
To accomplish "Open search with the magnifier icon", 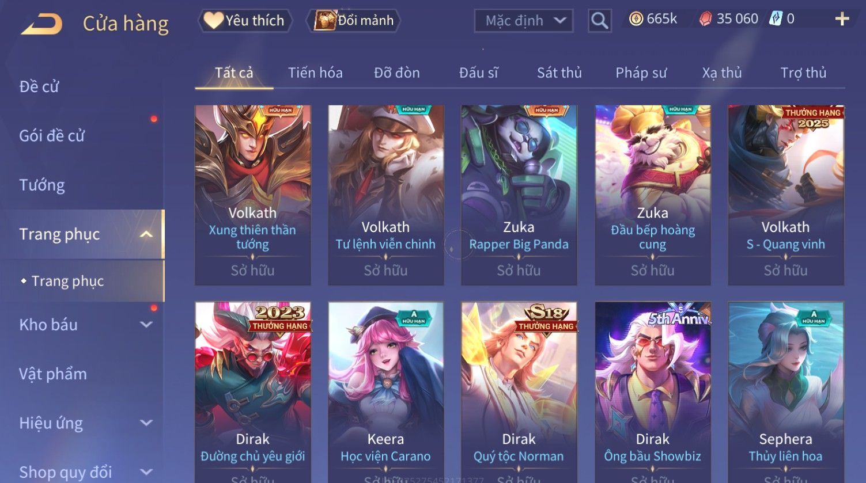I will pos(599,21).
